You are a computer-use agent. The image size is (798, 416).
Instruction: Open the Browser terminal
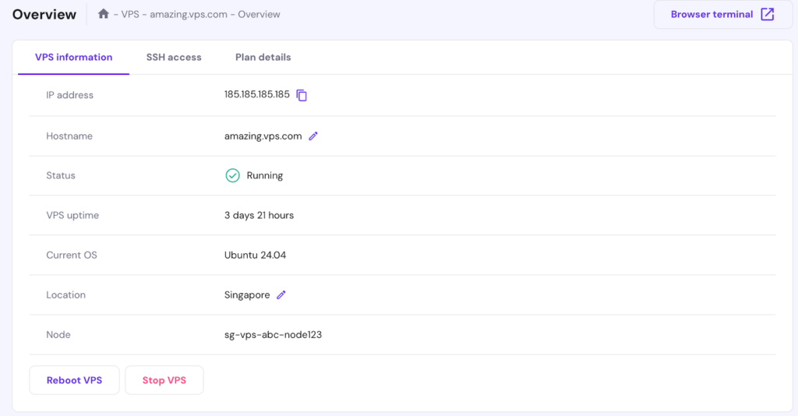click(722, 14)
